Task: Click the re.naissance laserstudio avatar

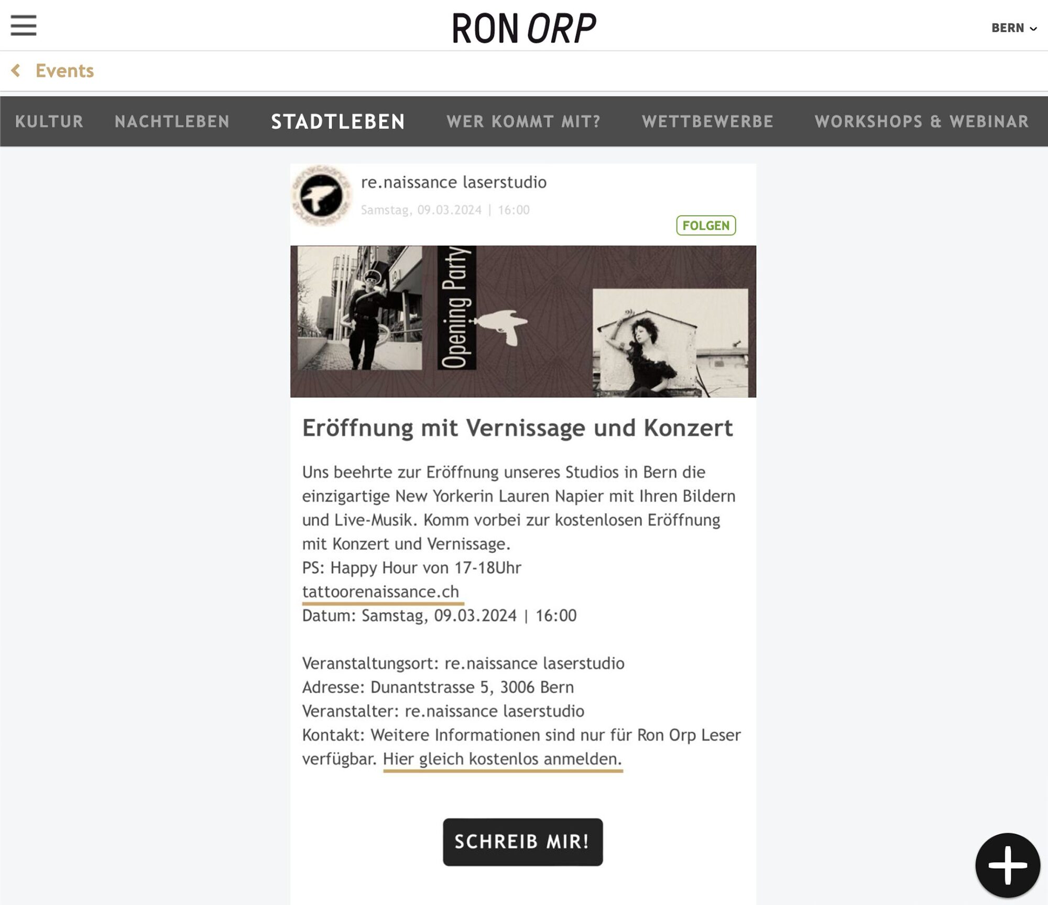Action: pos(321,195)
